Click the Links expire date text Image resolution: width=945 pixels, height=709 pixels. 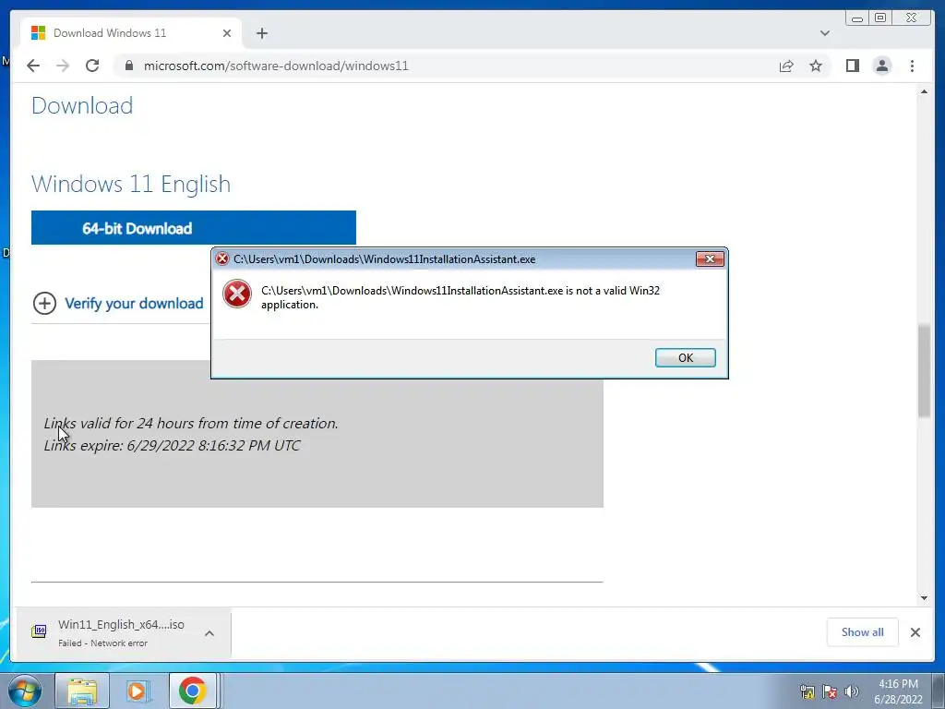point(172,446)
